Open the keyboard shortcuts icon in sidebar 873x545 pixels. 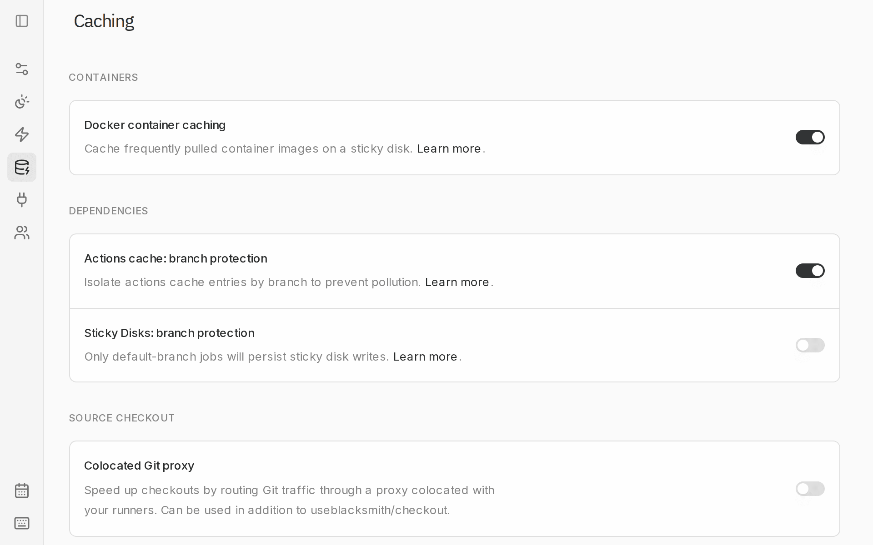22,523
